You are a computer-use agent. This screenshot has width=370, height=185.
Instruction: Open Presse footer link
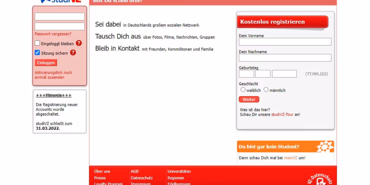[x=100, y=178]
